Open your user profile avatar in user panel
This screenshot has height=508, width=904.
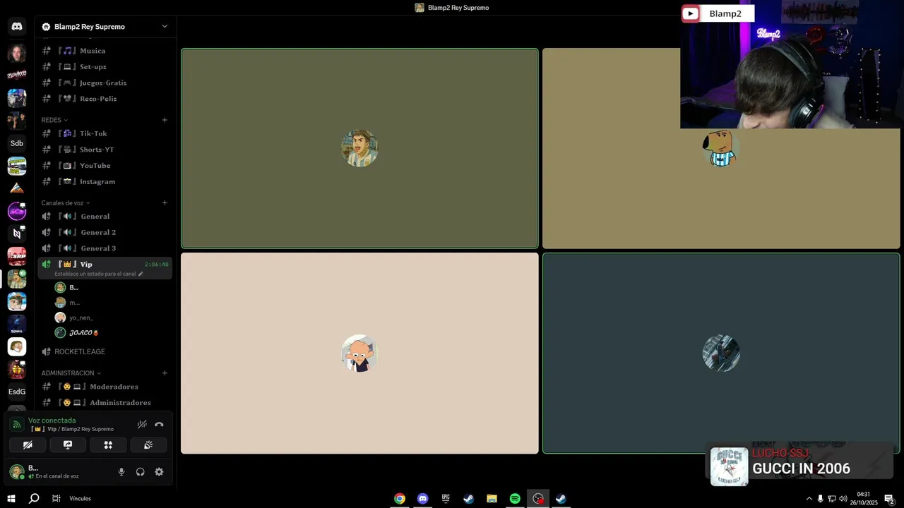16,472
